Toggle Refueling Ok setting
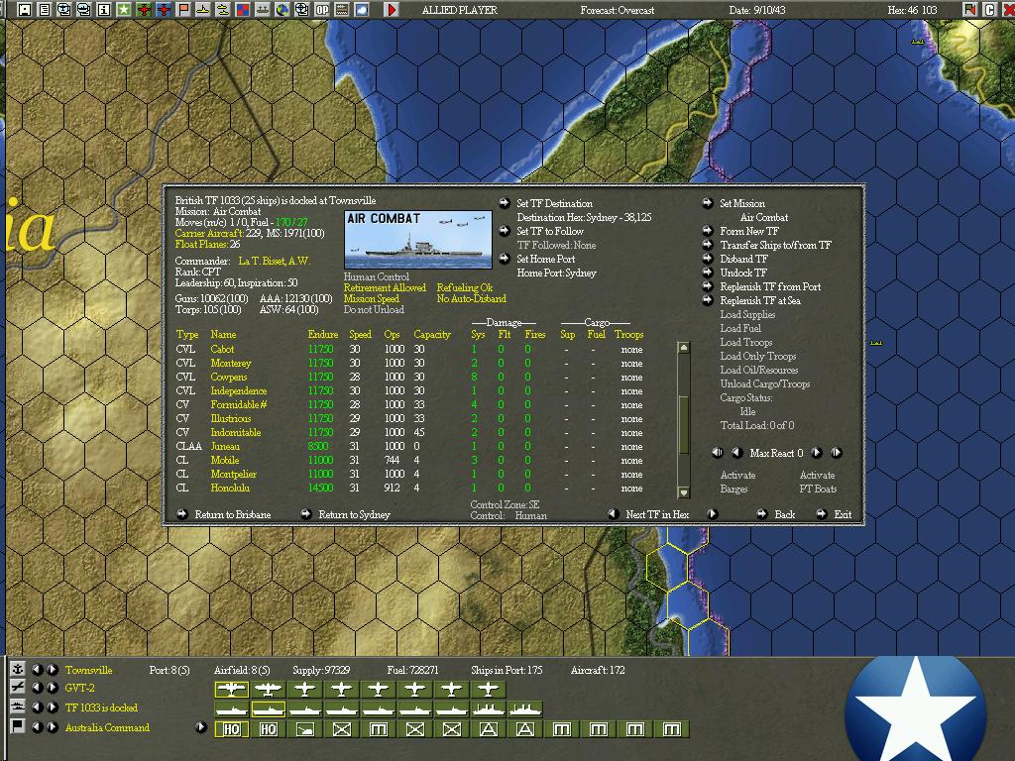Screen dimensions: 1015x761 465,287
